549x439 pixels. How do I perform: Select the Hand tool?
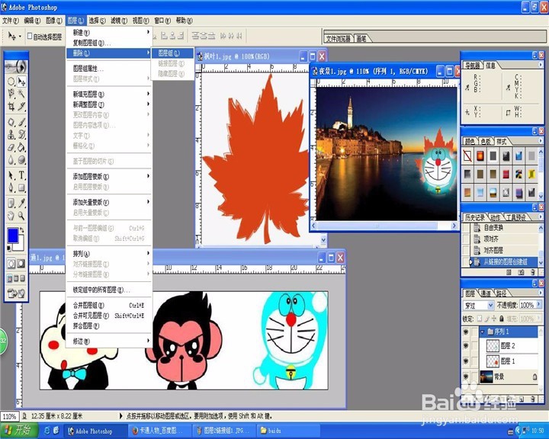coord(11,216)
